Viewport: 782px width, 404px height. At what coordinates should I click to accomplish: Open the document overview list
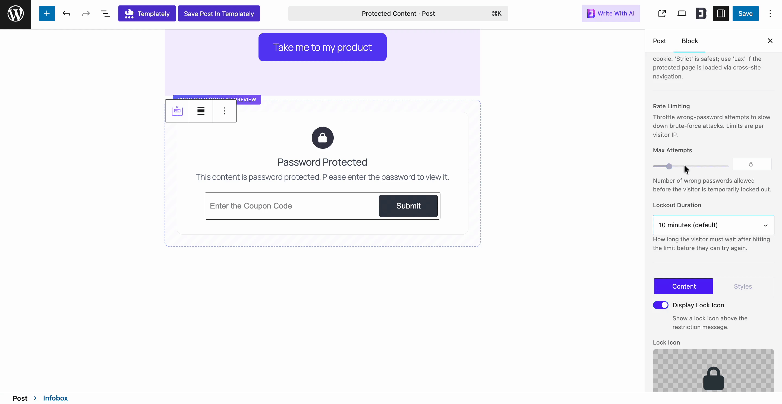pos(105,14)
